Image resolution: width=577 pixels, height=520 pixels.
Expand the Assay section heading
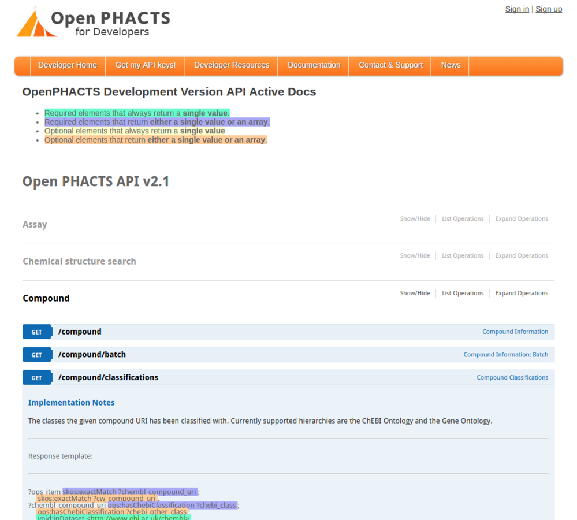coord(35,225)
